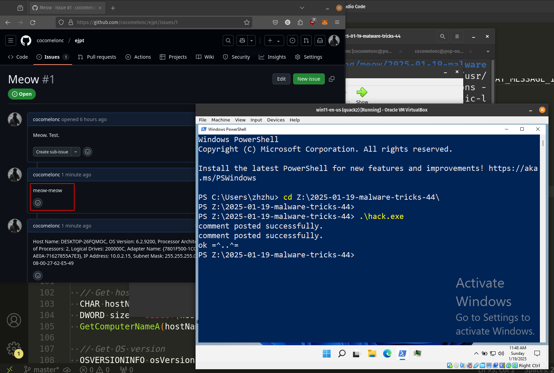Viewport: 554px width, 373px height.
Task: Launch Microsoft Edge from taskbar
Action: tap(387, 353)
